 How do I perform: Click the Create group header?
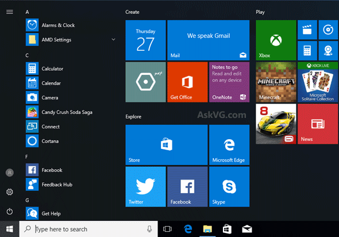pos(132,12)
